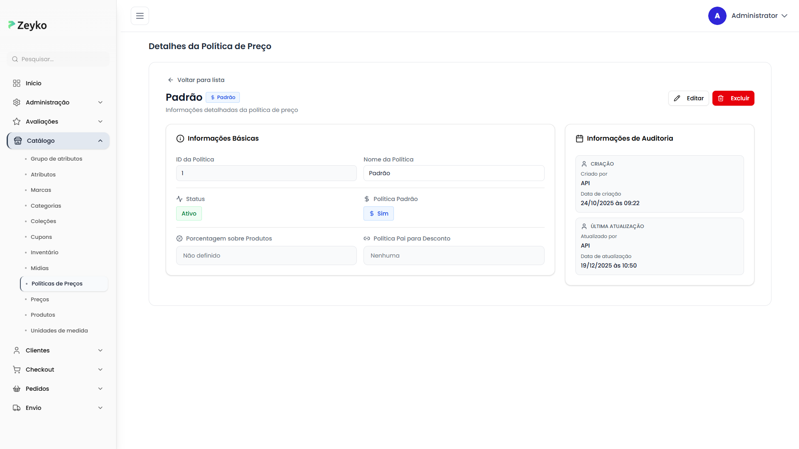Collapse the Catálogo sidebar section
This screenshot has width=799, height=449.
point(100,141)
